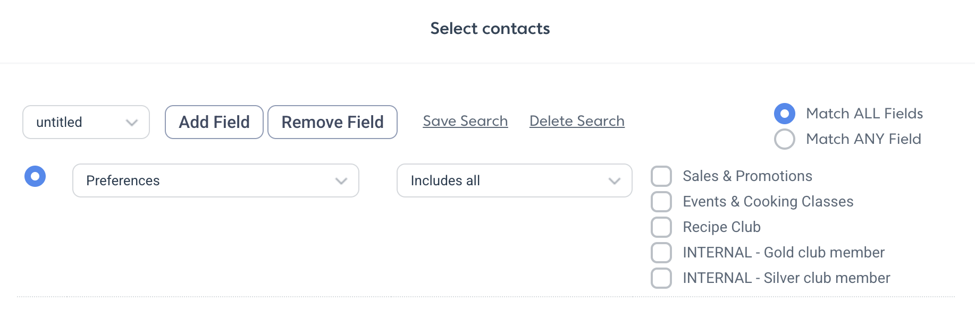Check the Sales & Promotions checkbox
The width and height of the screenshot is (975, 310).
[661, 176]
